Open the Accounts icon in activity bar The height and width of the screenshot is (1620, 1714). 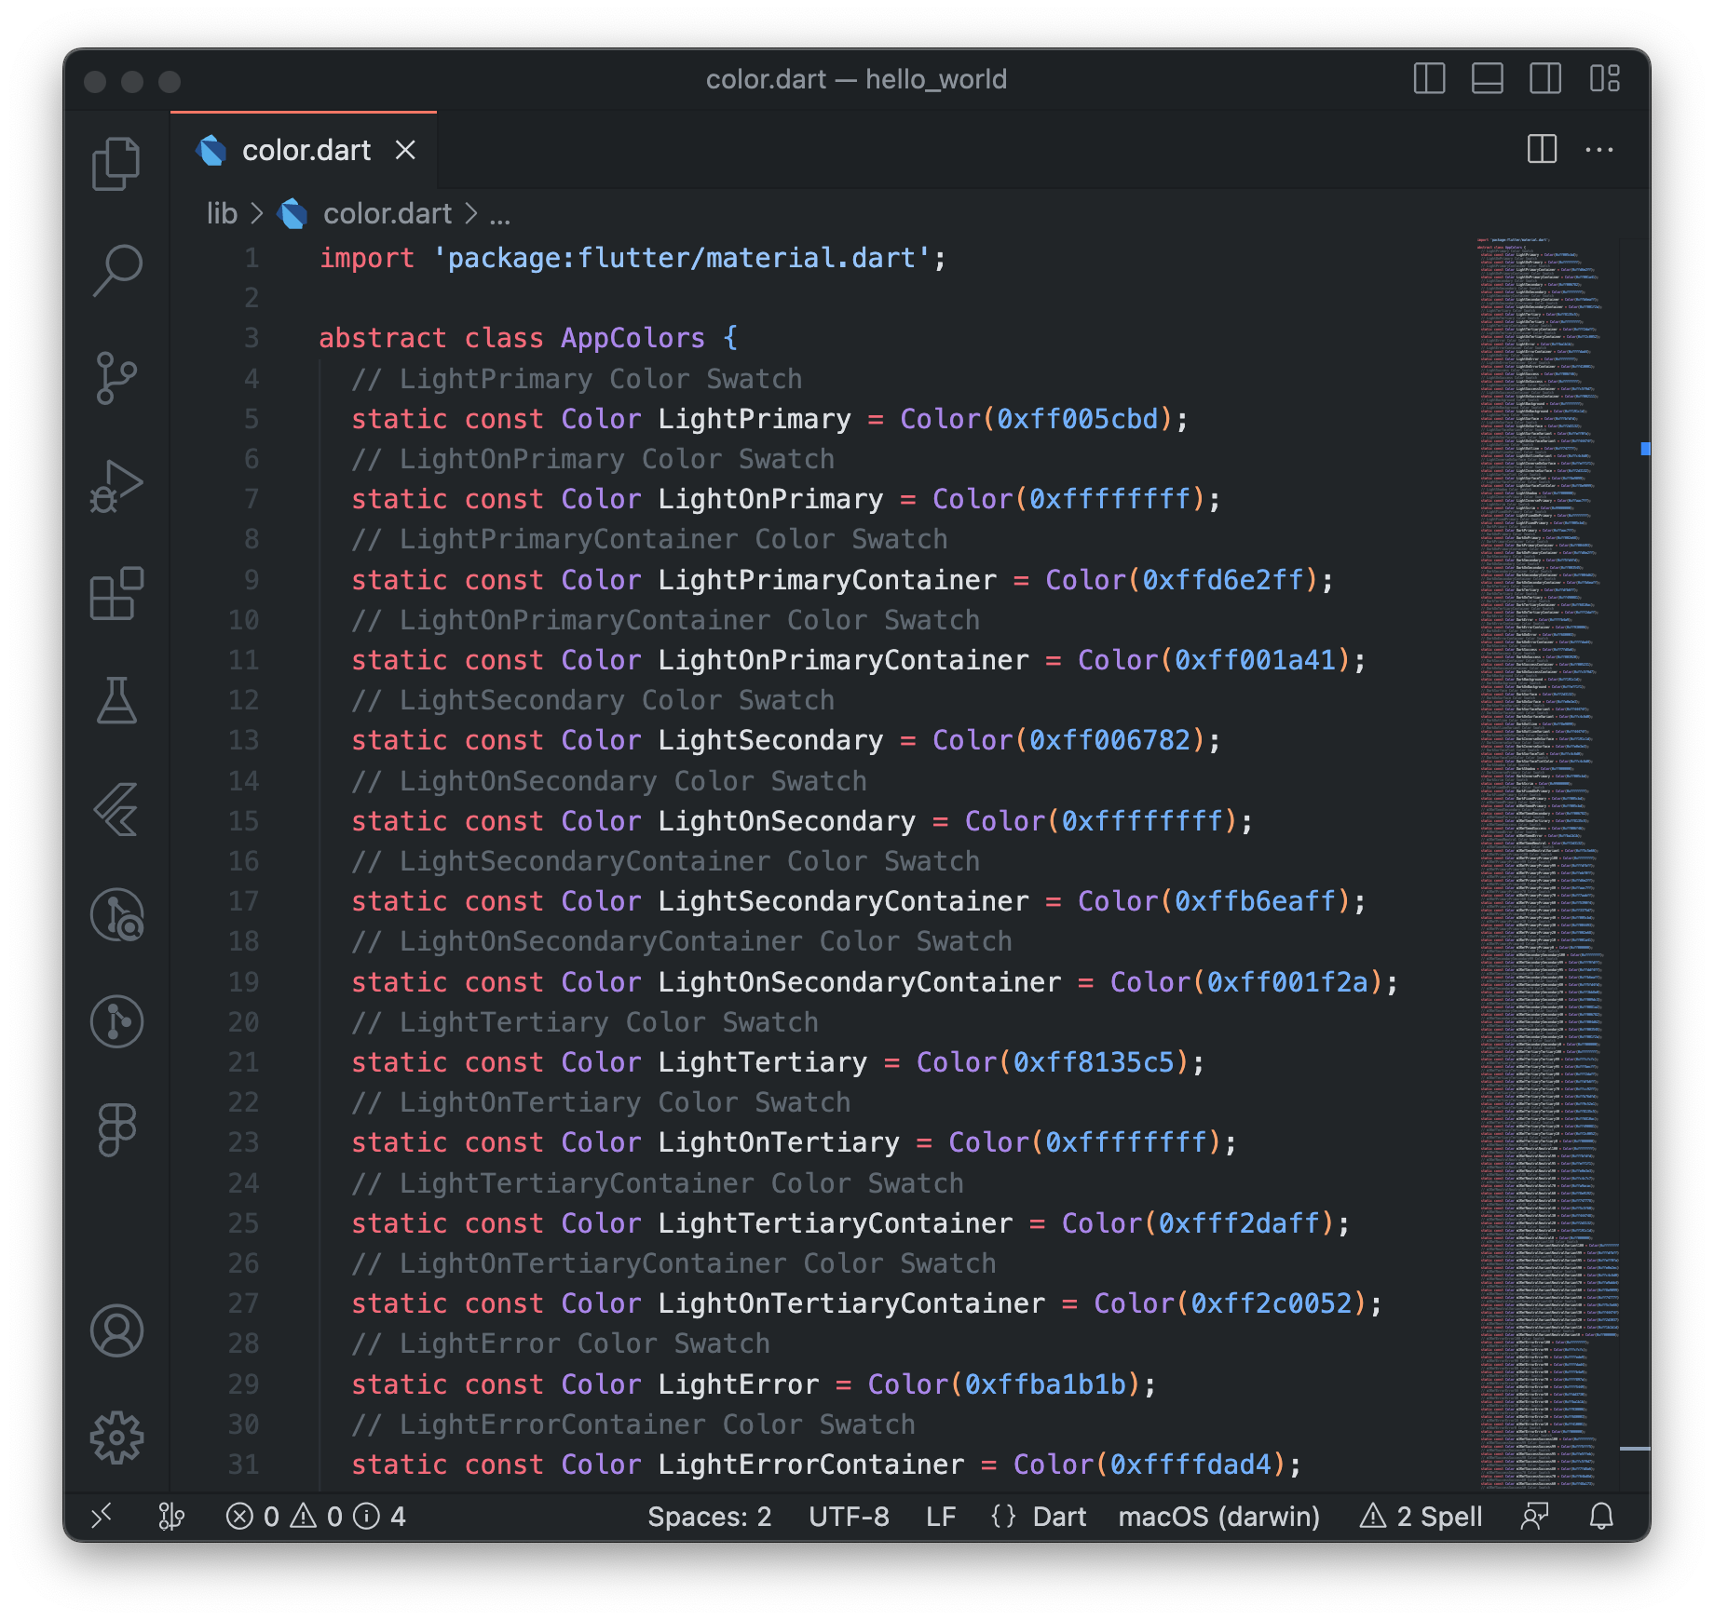(116, 1331)
